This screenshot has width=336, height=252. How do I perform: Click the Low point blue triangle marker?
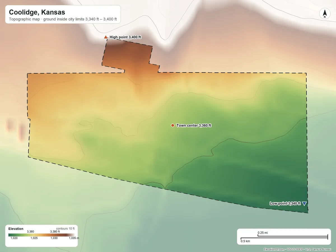tap(304, 204)
